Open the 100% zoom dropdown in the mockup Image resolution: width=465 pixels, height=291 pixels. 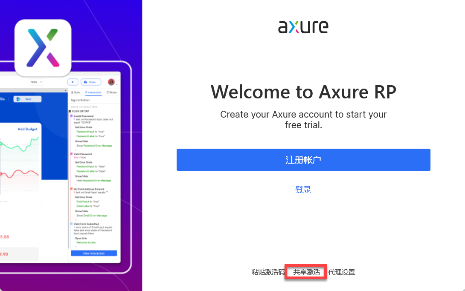[x=36, y=82]
